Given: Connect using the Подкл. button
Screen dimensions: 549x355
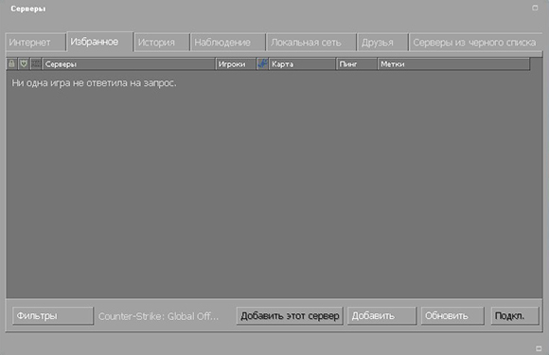Looking at the screenshot, I should coord(515,316).
